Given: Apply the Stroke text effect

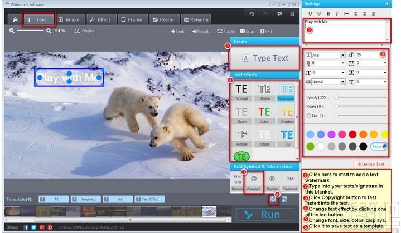Looking at the screenshot, I should point(264,92).
